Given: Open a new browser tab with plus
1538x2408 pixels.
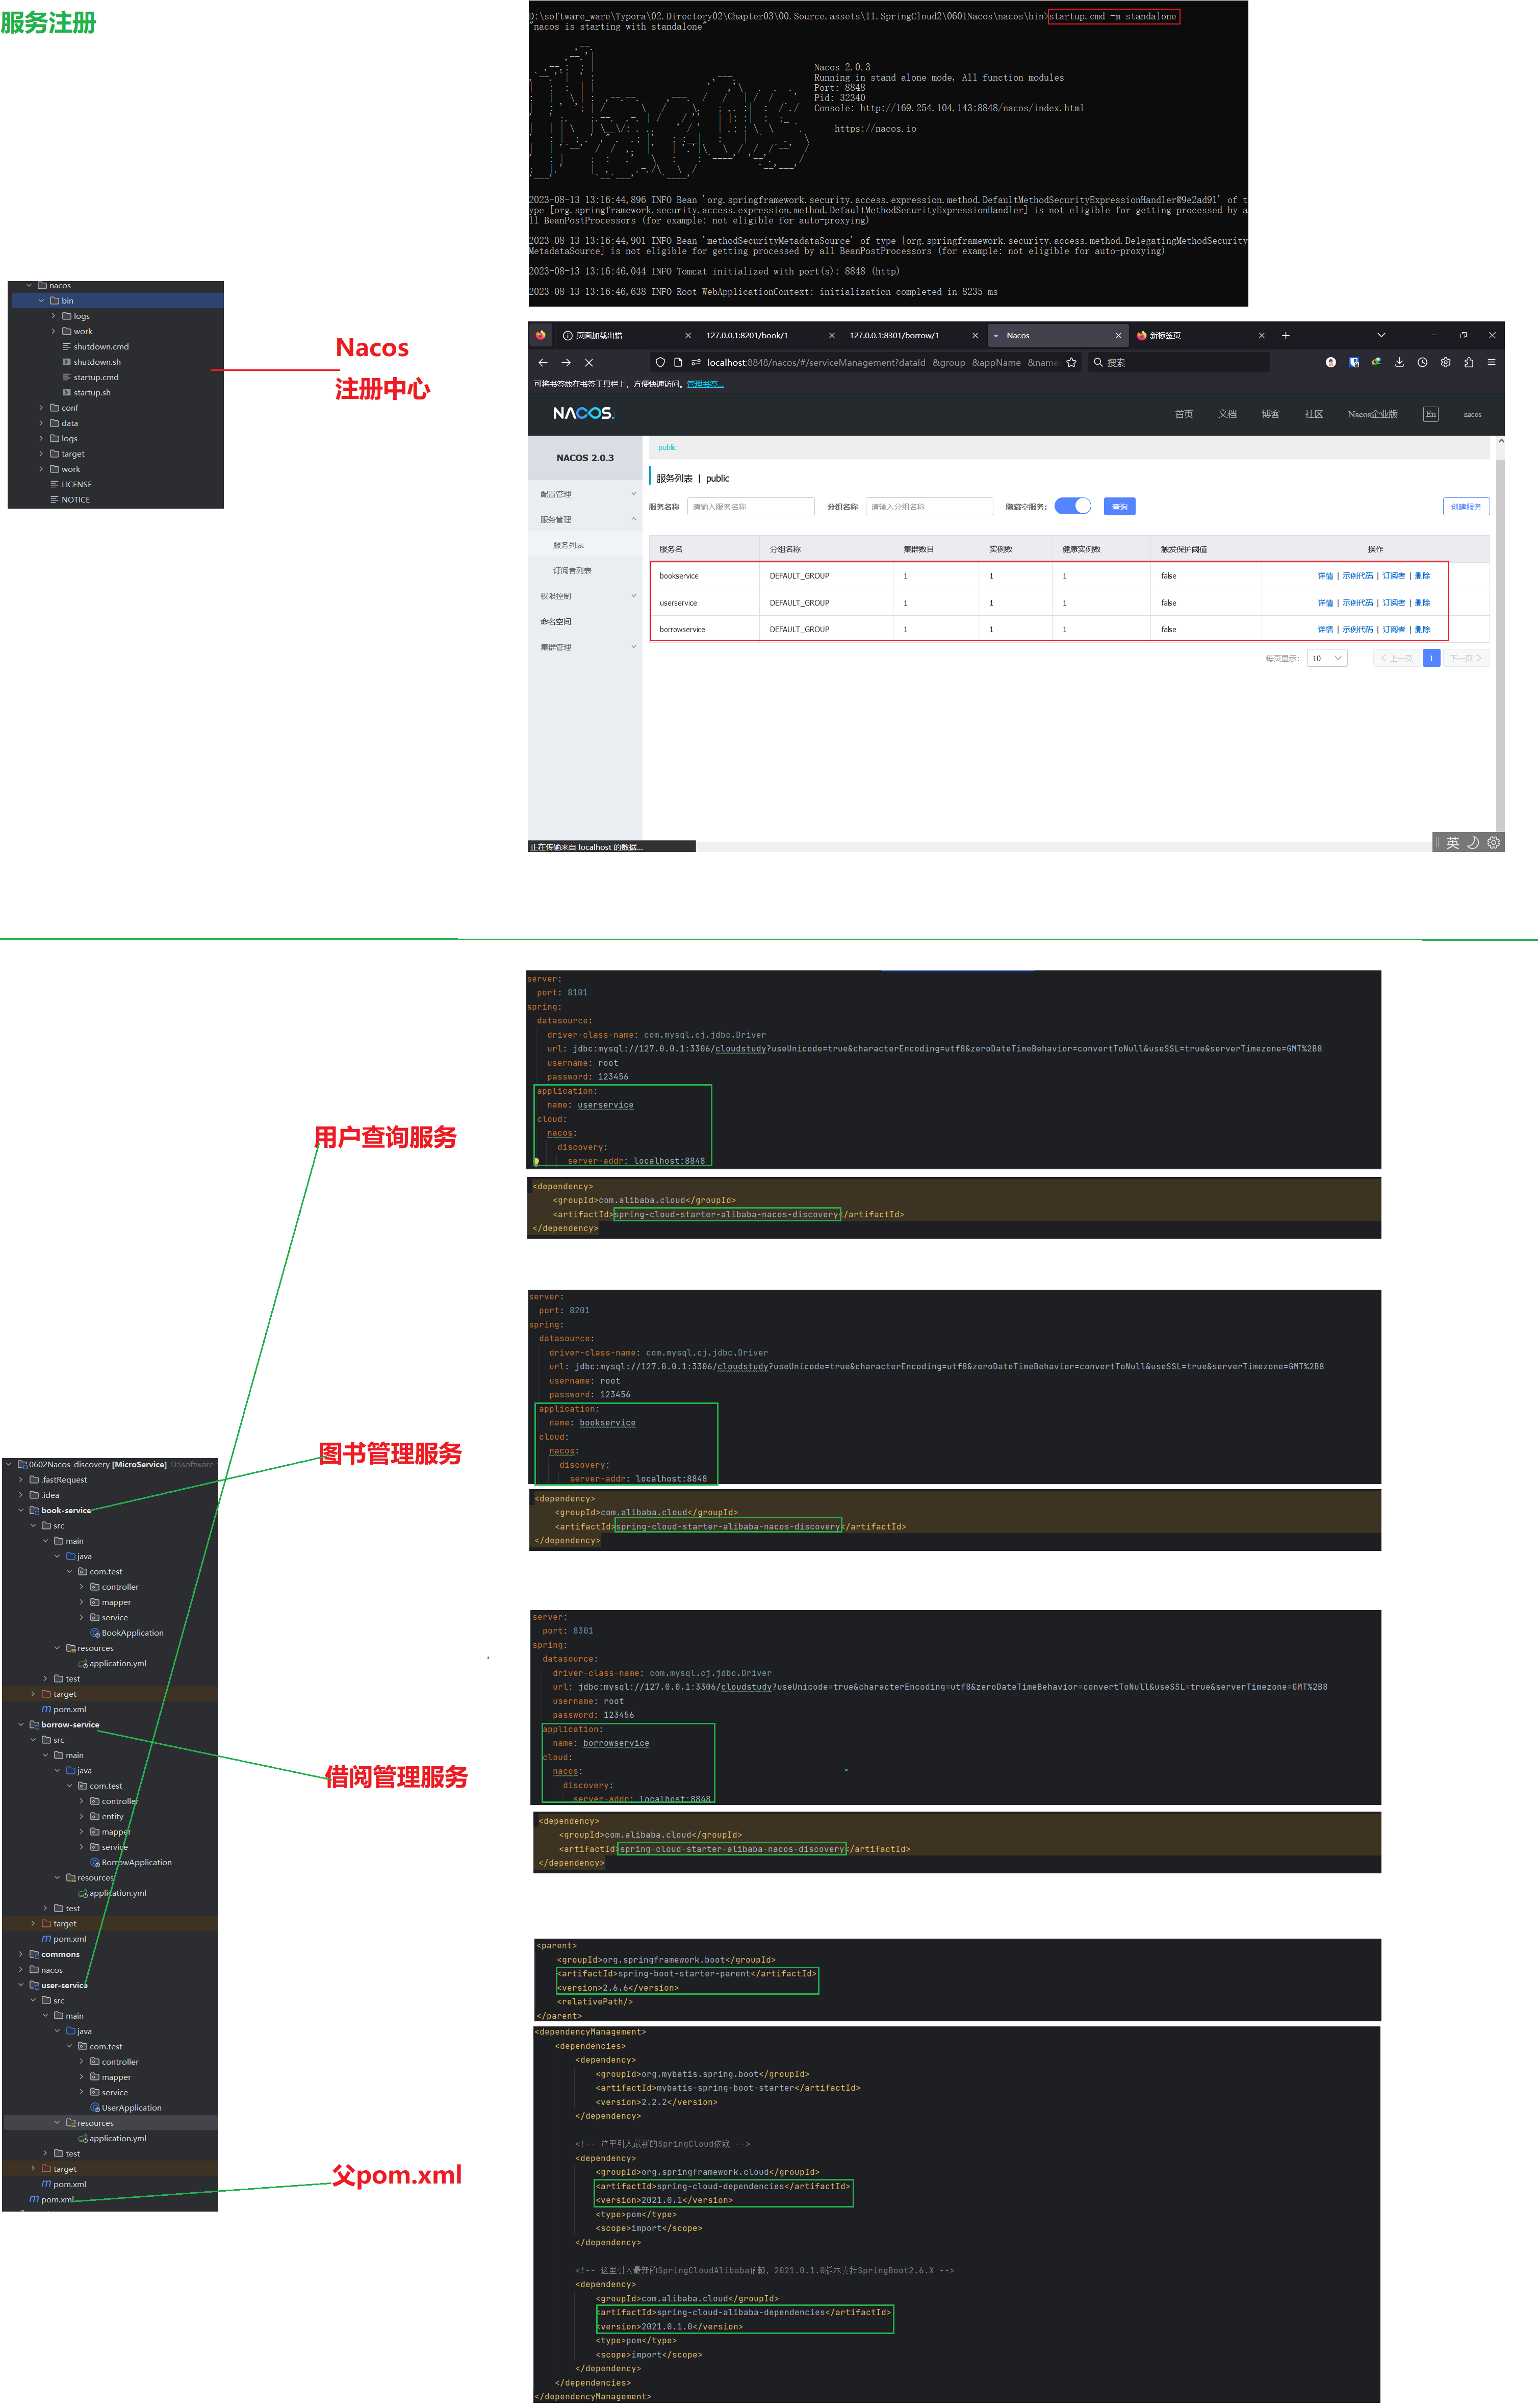Looking at the screenshot, I should (1285, 336).
